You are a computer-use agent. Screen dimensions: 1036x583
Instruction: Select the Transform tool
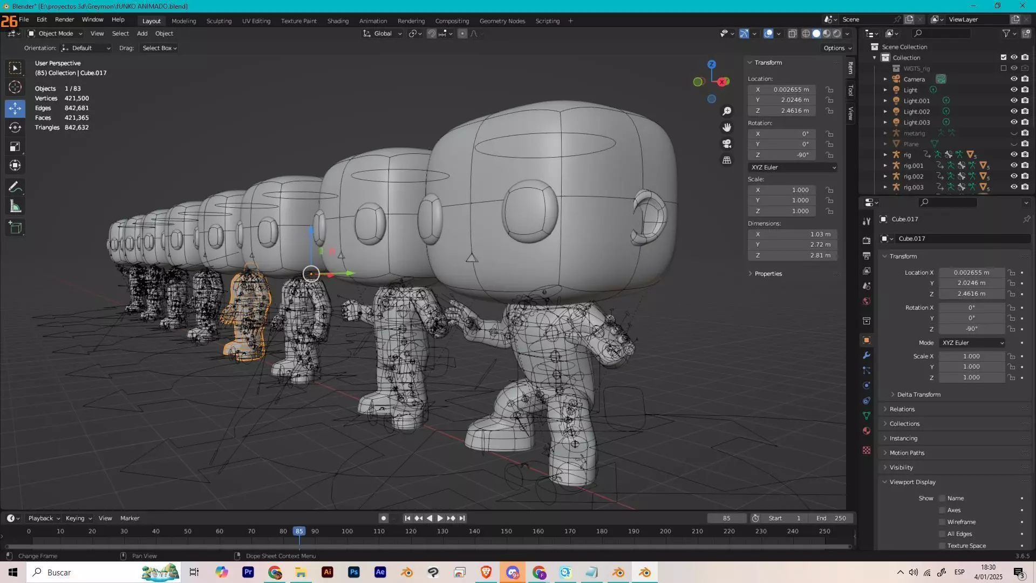coord(15,165)
